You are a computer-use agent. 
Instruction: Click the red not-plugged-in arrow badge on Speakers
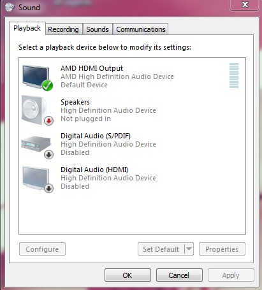pos(48,121)
